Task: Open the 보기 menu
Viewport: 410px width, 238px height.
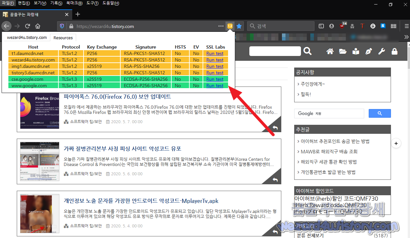Action: point(40,3)
